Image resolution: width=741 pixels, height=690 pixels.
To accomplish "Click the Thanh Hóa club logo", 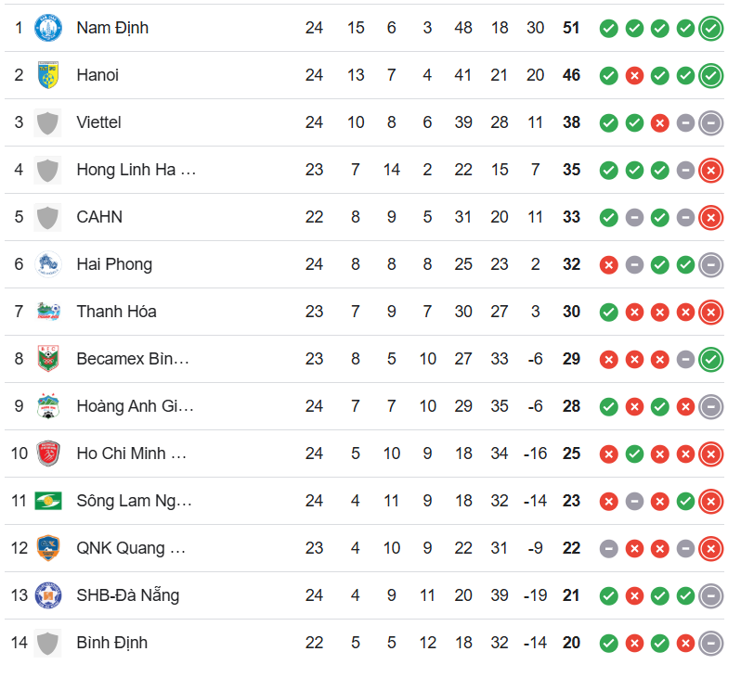I will coord(48,312).
